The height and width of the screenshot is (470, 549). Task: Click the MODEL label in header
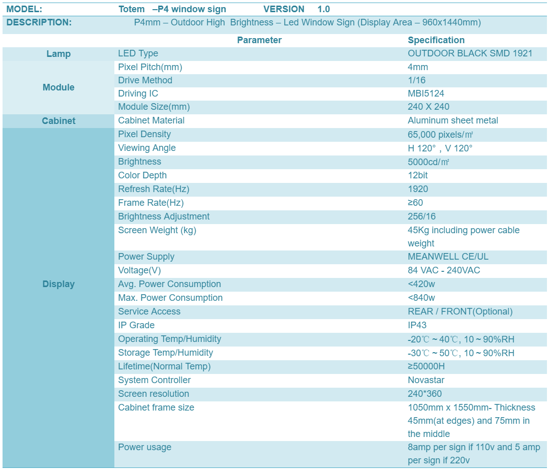click(x=24, y=9)
